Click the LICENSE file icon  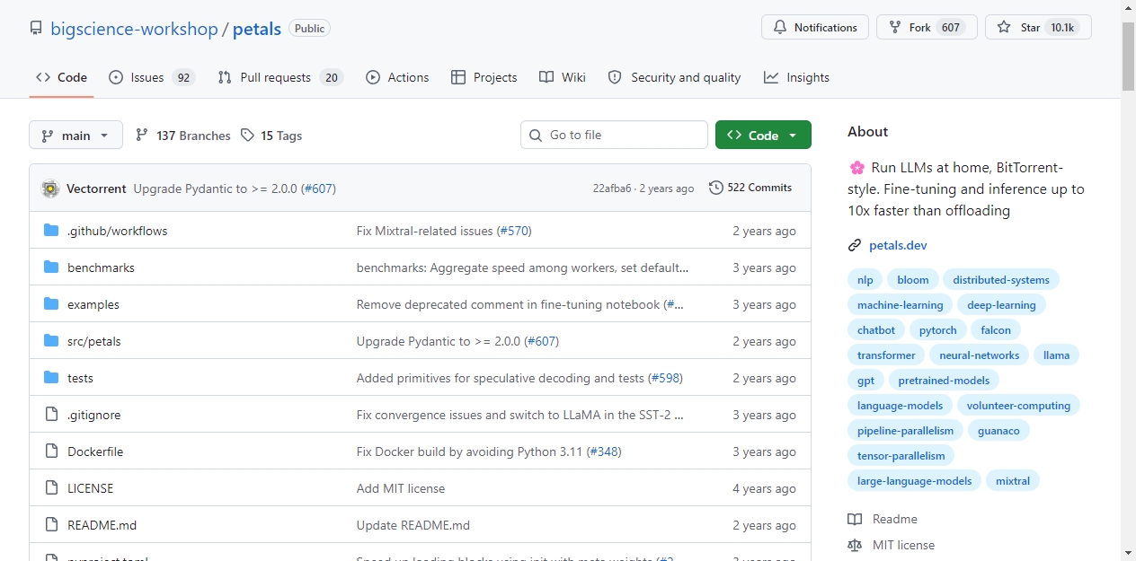[x=51, y=488]
